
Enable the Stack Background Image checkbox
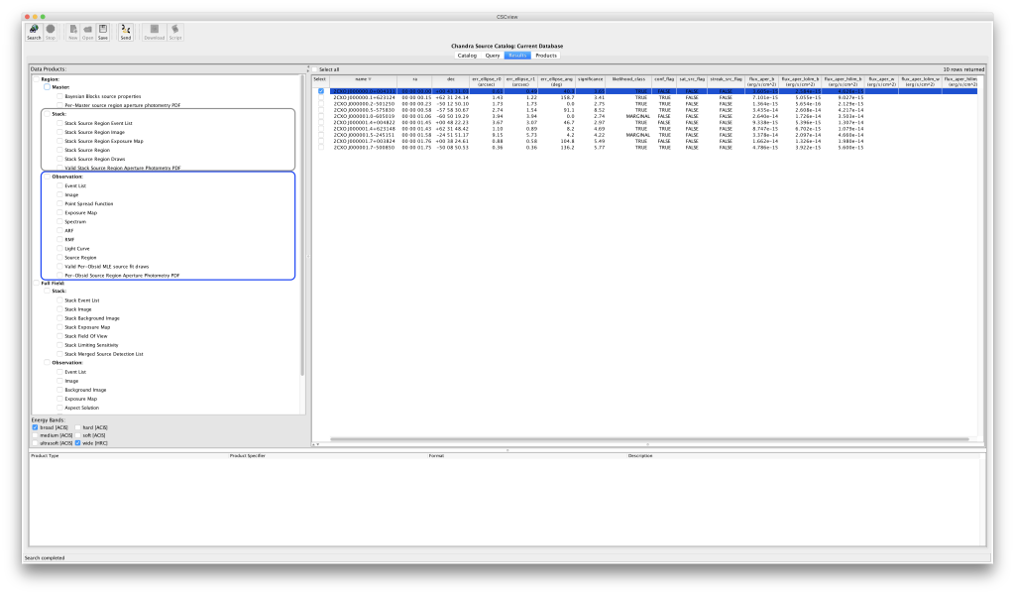[59, 318]
